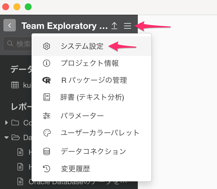Click the gear icon for システム設定
Viewport: 217px width, 189px height.
click(x=46, y=46)
